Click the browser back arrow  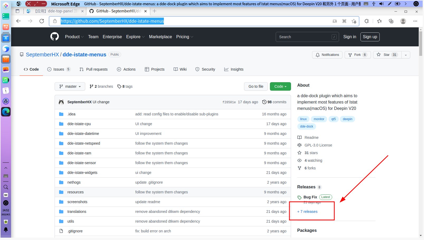click(18, 21)
